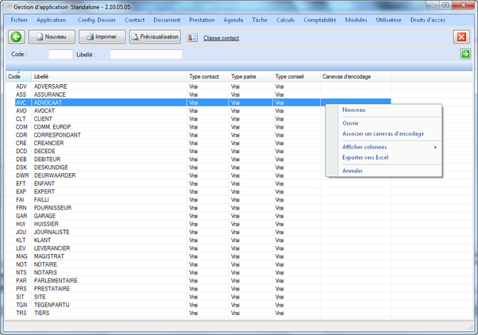Open the Comptabilité menu
The image size is (478, 335).
320,18
